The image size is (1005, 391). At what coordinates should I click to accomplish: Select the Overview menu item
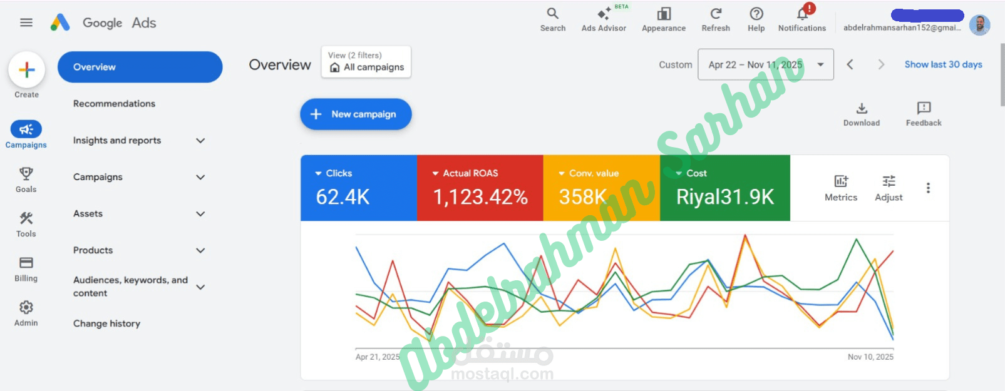click(140, 67)
